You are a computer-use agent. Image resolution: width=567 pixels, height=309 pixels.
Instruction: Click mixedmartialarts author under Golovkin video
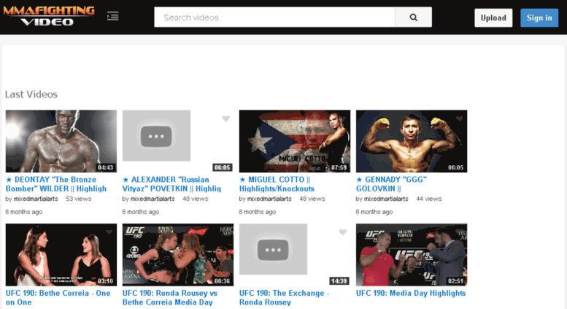(386, 199)
